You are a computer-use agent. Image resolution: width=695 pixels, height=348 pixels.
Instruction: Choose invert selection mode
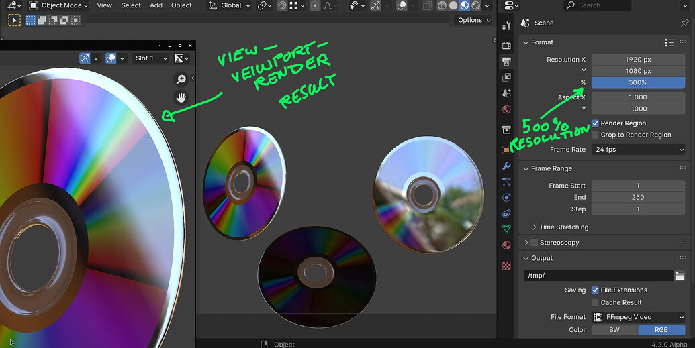64,20
